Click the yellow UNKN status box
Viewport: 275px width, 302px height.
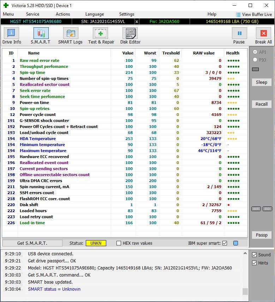click(96, 243)
